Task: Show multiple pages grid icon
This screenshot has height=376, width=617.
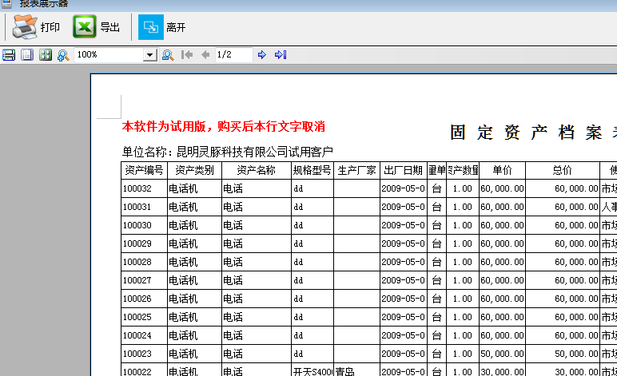Action: [46, 54]
